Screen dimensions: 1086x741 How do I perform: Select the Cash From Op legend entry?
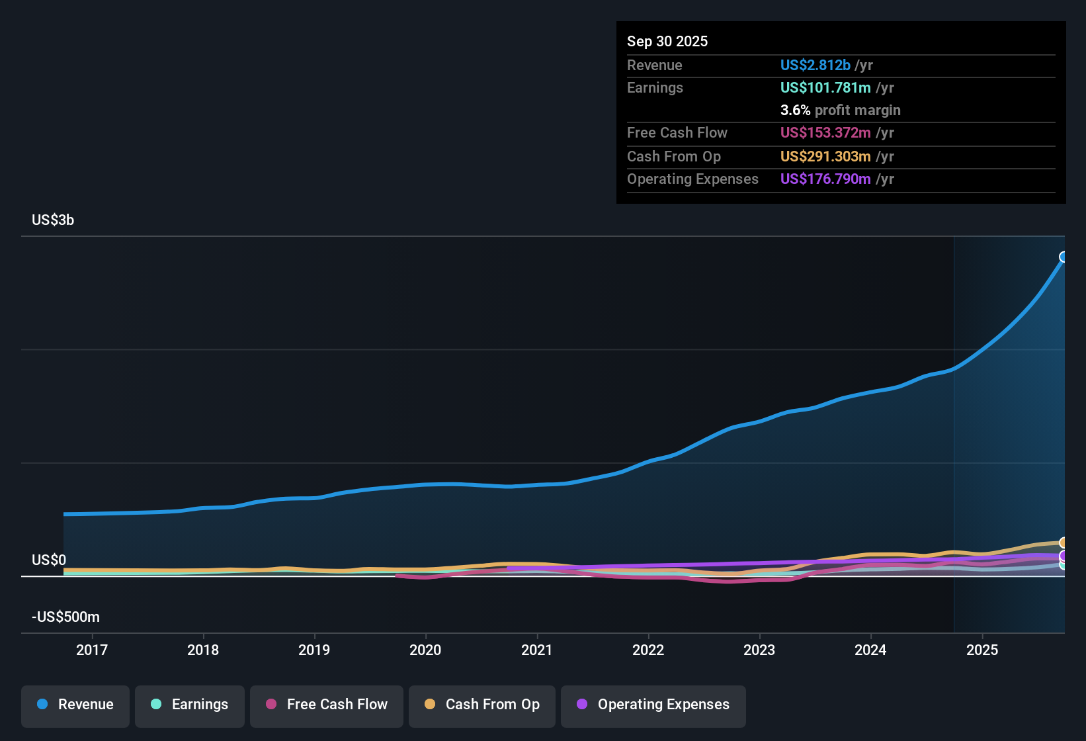(481, 706)
